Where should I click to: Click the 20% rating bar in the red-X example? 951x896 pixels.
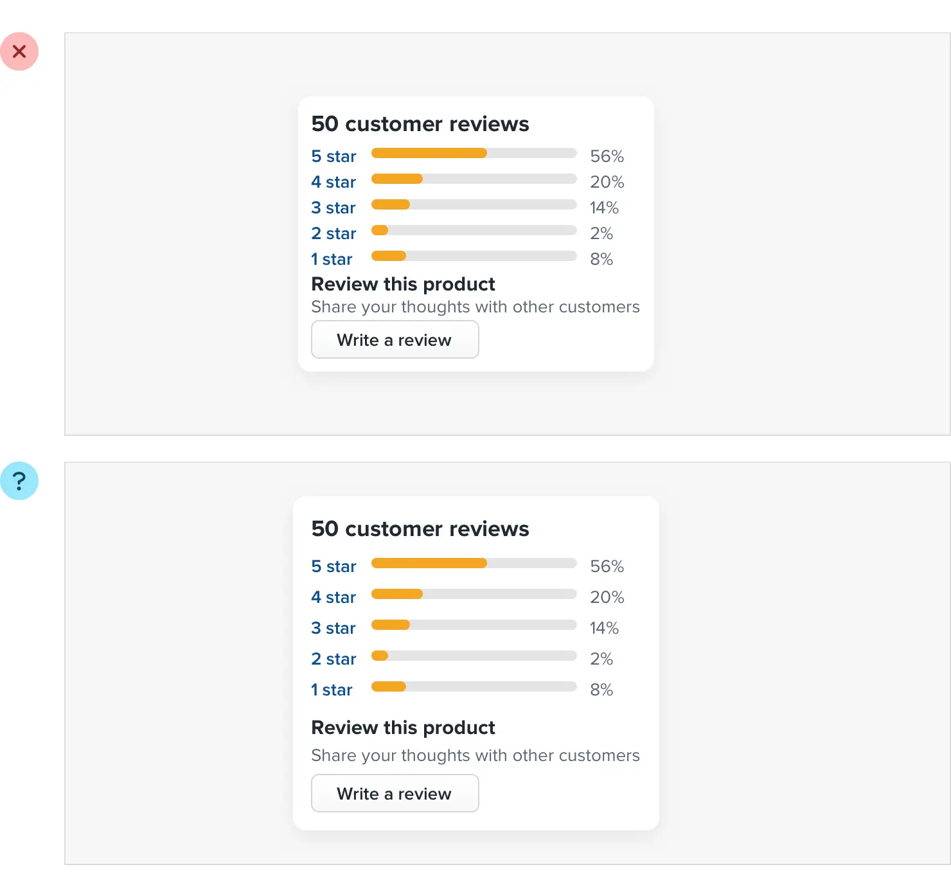[x=474, y=179]
